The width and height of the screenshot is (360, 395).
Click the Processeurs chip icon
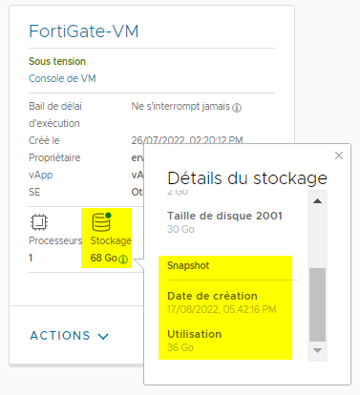click(x=39, y=222)
